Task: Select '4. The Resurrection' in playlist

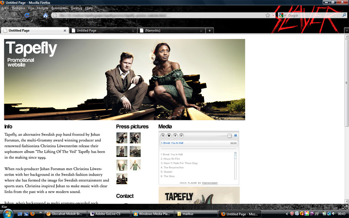Action: point(172,167)
